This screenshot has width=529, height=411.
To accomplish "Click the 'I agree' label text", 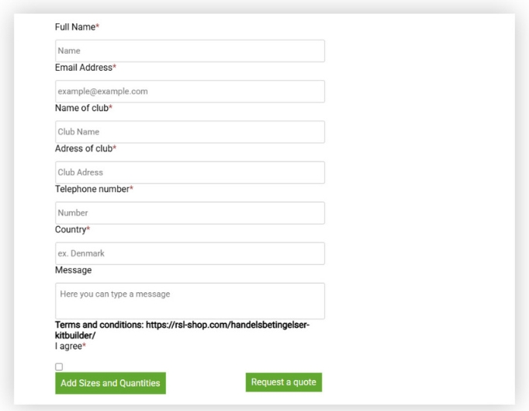I will click(x=67, y=346).
